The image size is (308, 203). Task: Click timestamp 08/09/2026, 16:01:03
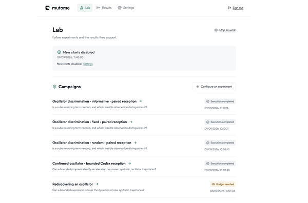tap(223, 191)
